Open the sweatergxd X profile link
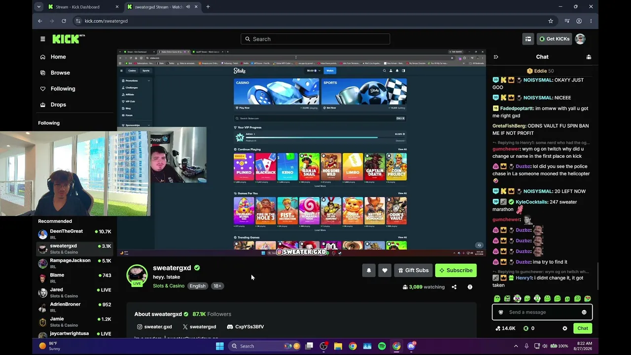This screenshot has width=631, height=355. [199, 327]
